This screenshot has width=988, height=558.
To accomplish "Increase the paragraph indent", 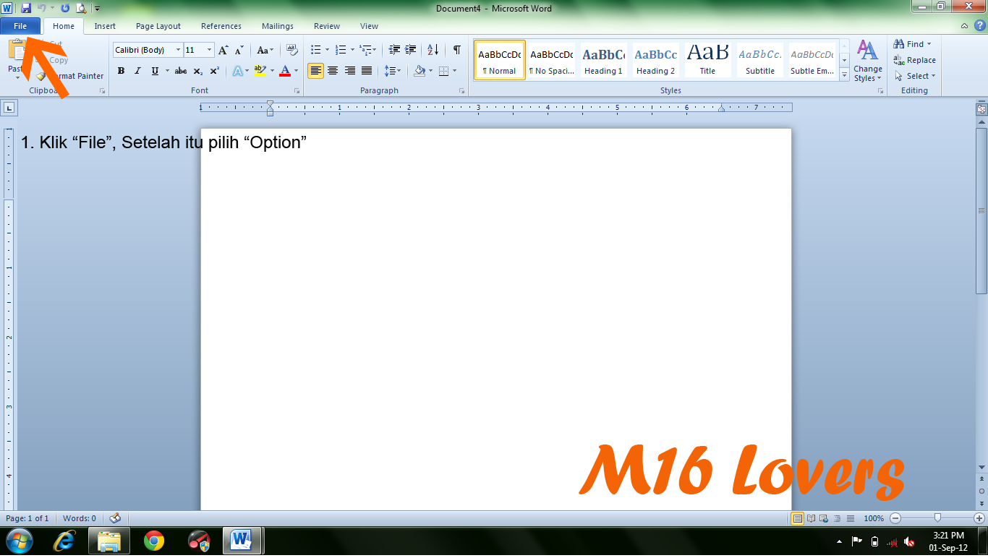I will (x=411, y=50).
